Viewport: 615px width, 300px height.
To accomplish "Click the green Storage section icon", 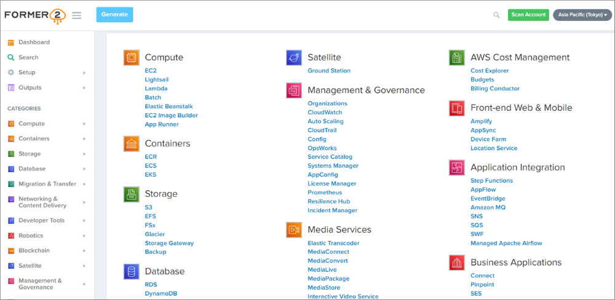I will 131,194.
